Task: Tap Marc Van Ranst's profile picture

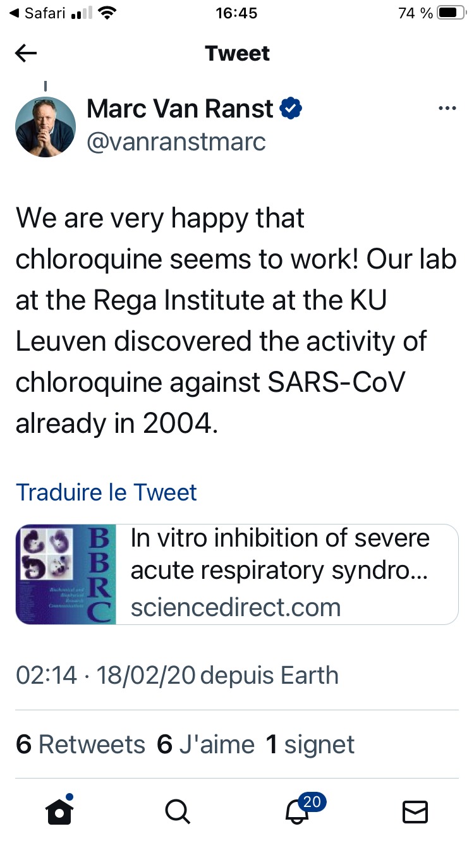Action: 46,126
